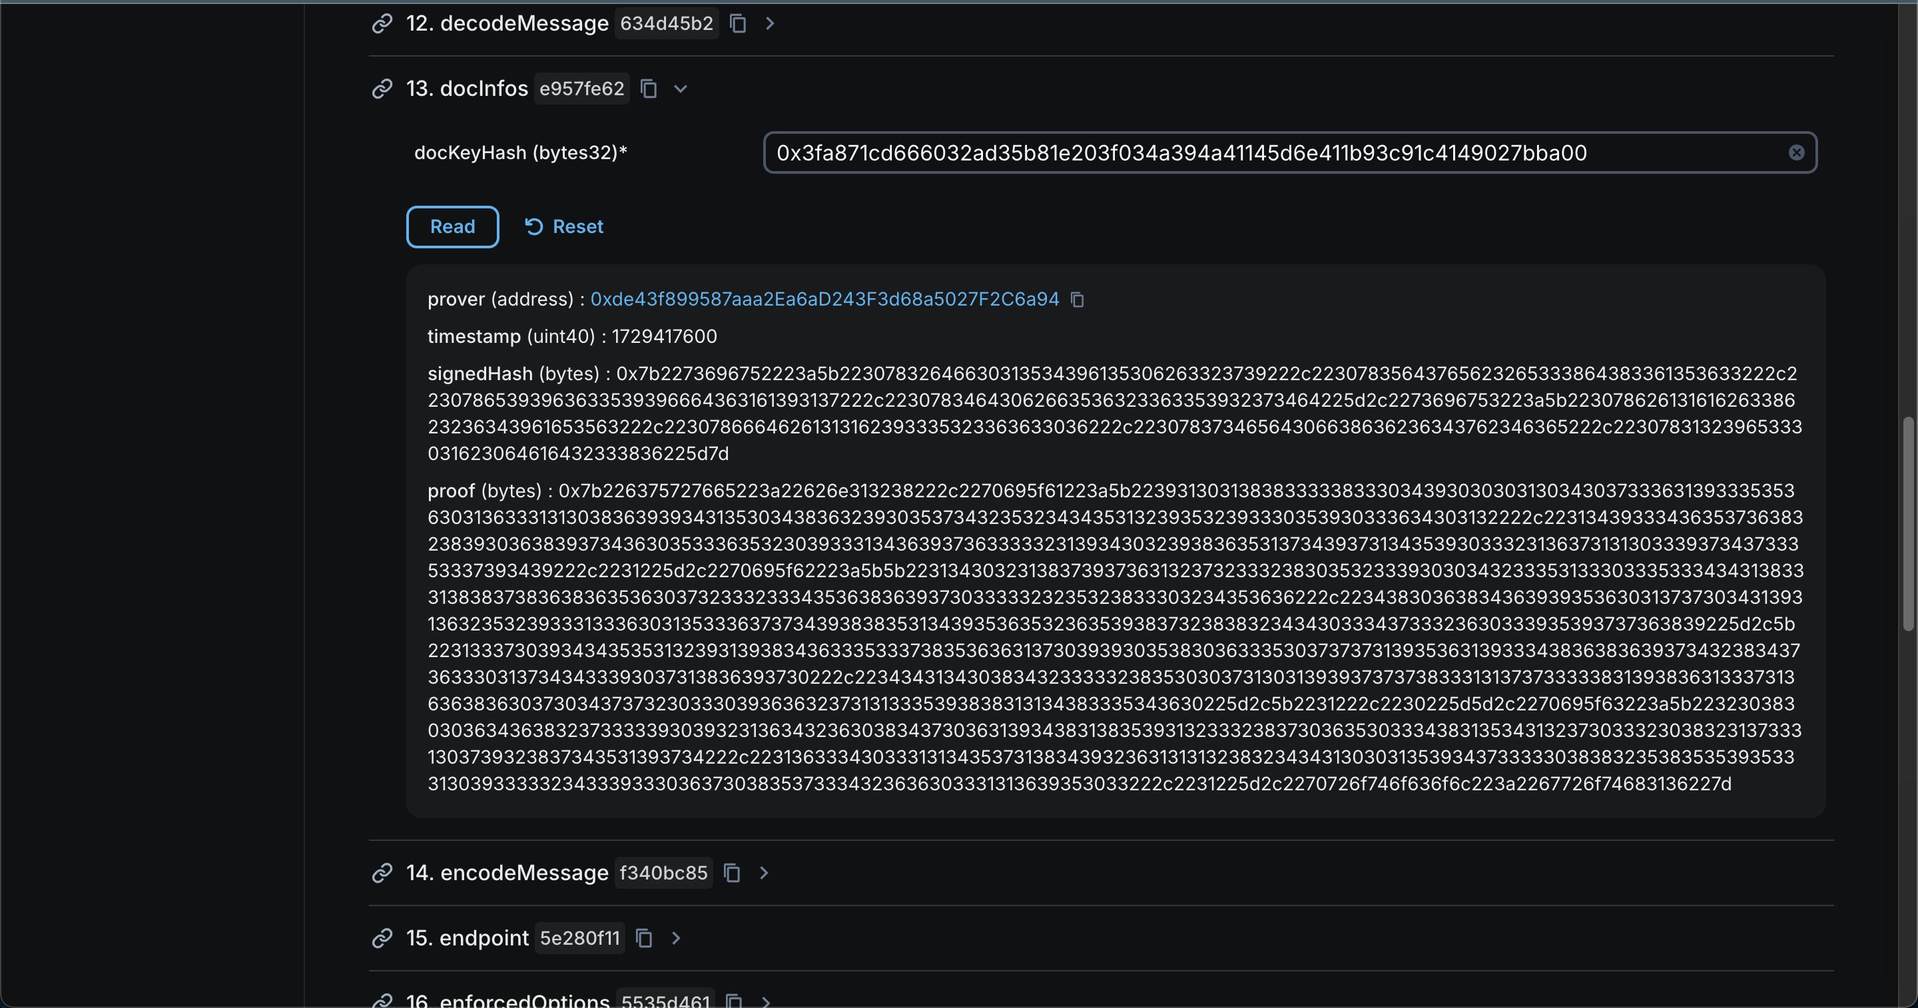The height and width of the screenshot is (1008, 1918).
Task: Copy the enforcedOptions selector 5535d461
Action: click(734, 1001)
